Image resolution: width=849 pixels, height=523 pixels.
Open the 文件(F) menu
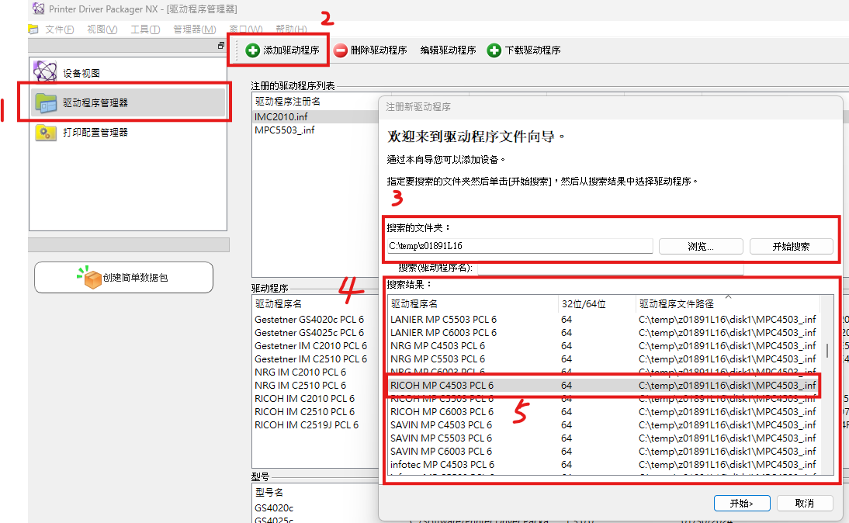click(59, 29)
